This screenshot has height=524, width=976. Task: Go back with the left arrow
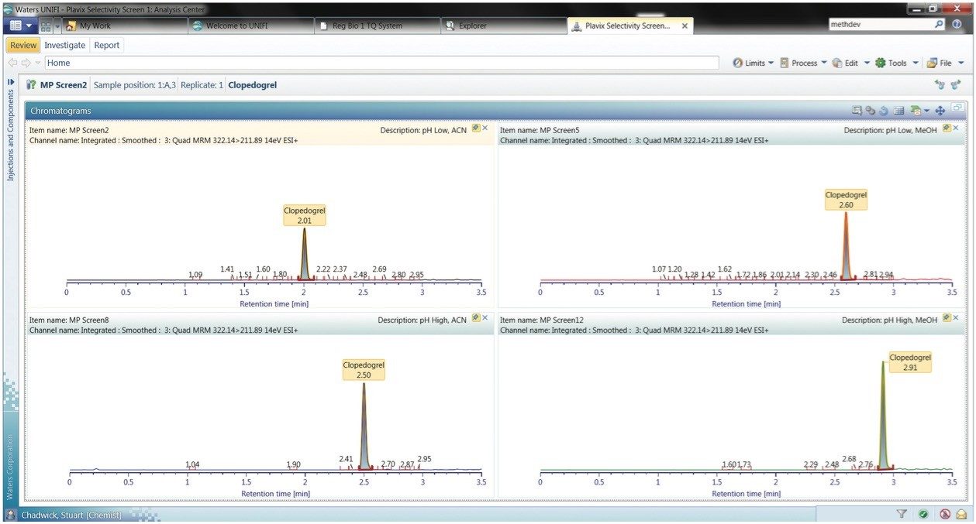click(12, 63)
